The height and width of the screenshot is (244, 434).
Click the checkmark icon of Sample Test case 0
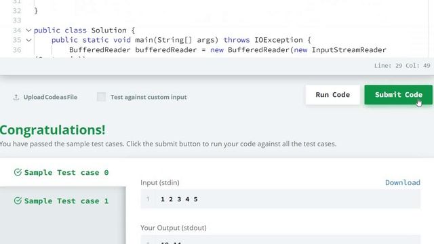coord(18,172)
